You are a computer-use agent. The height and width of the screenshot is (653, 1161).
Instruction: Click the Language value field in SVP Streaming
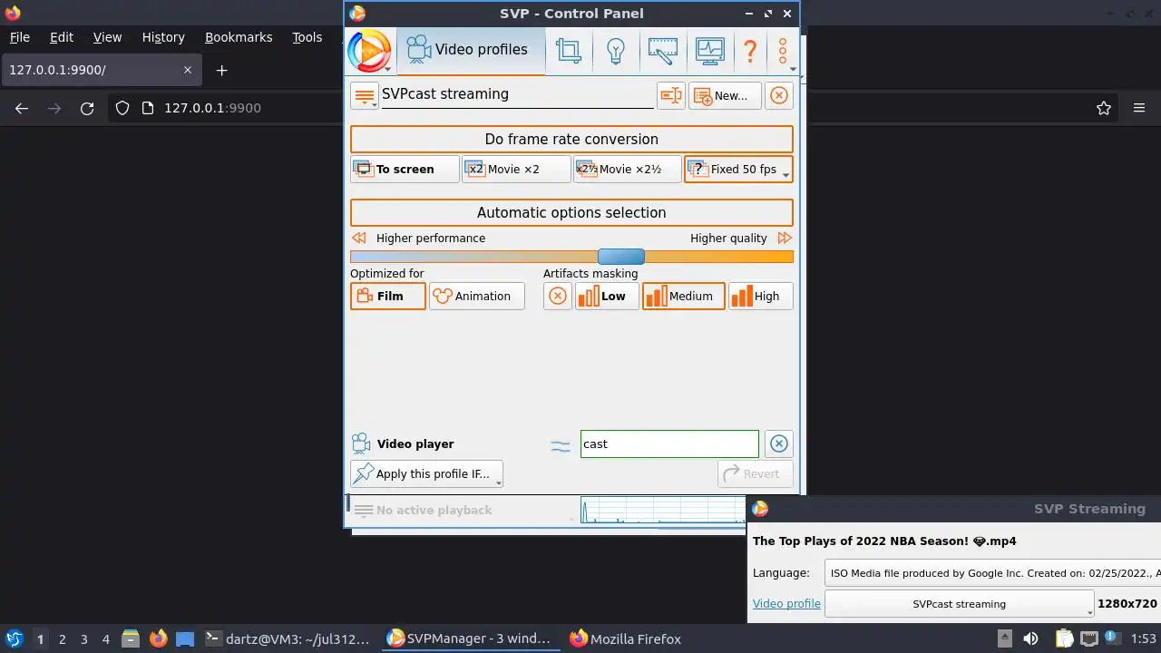(x=995, y=573)
